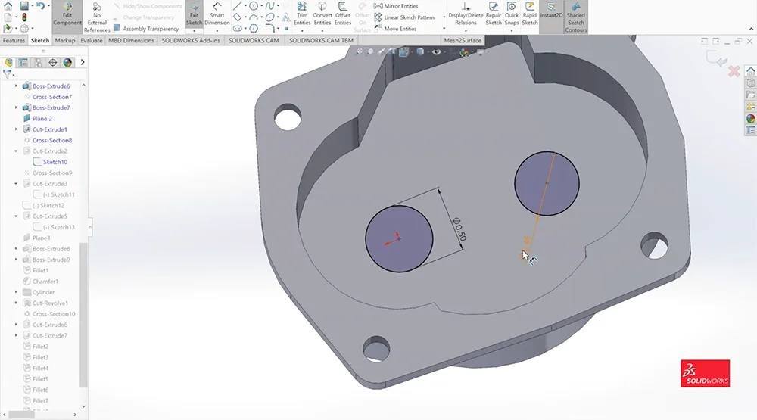The width and height of the screenshot is (757, 420).
Task: Toggle Shaded Sketch Contours
Action: tap(576, 17)
